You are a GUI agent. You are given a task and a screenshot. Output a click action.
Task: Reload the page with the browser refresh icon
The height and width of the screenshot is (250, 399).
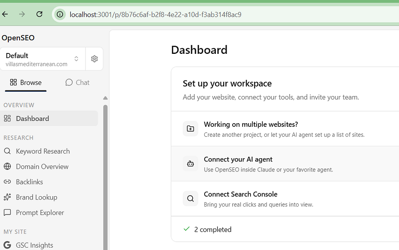(40, 14)
